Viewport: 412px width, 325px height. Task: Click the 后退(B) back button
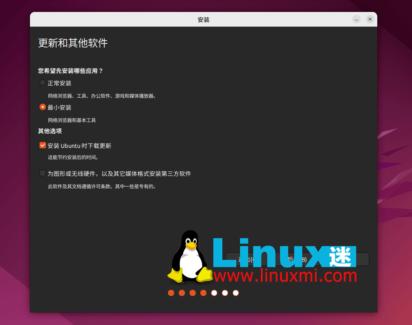click(297, 259)
